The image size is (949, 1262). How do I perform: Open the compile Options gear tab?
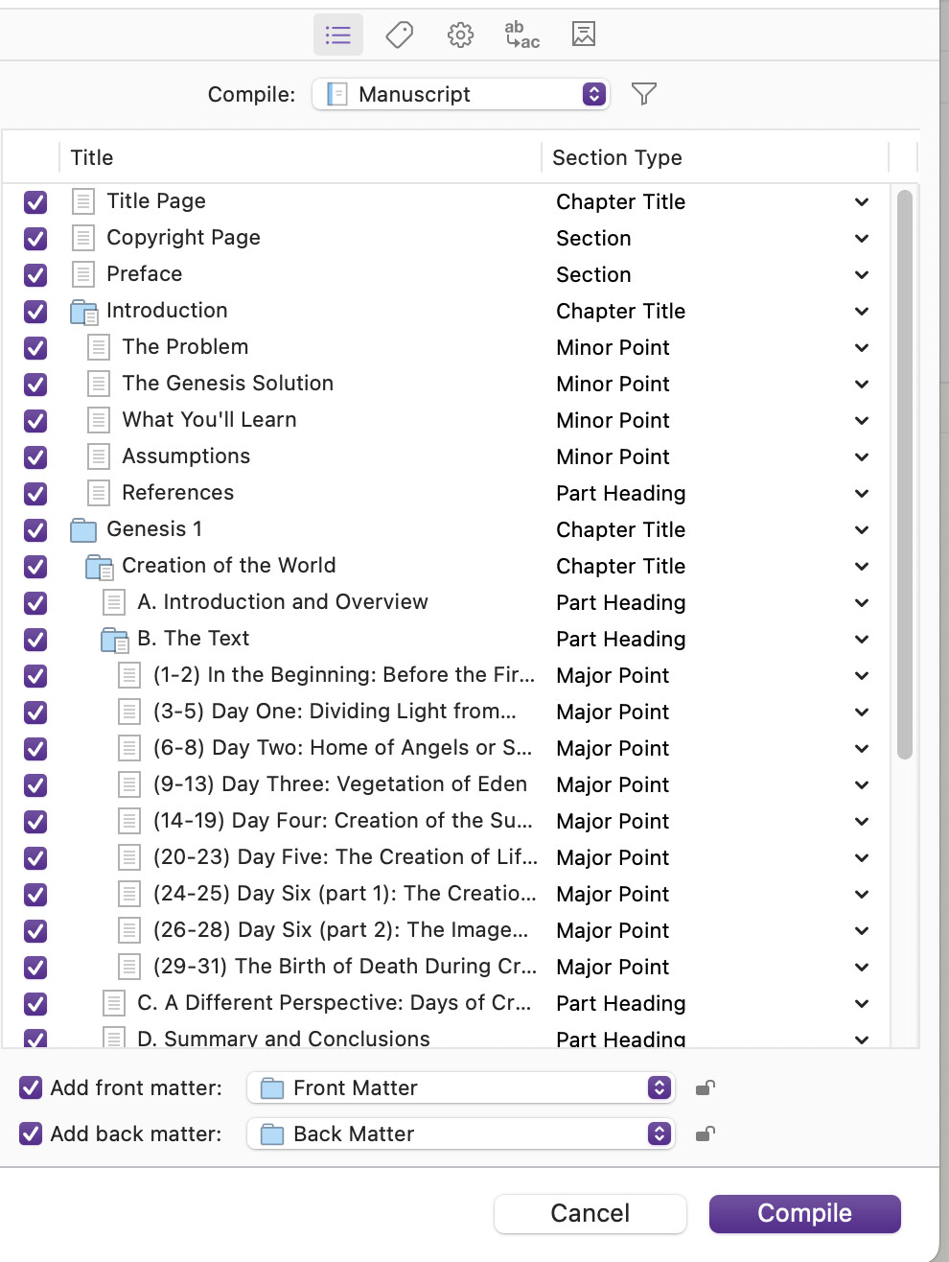(x=460, y=35)
